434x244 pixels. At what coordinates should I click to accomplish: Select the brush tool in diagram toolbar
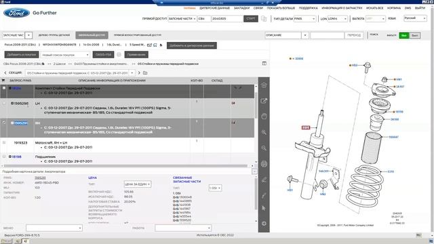coord(264,196)
